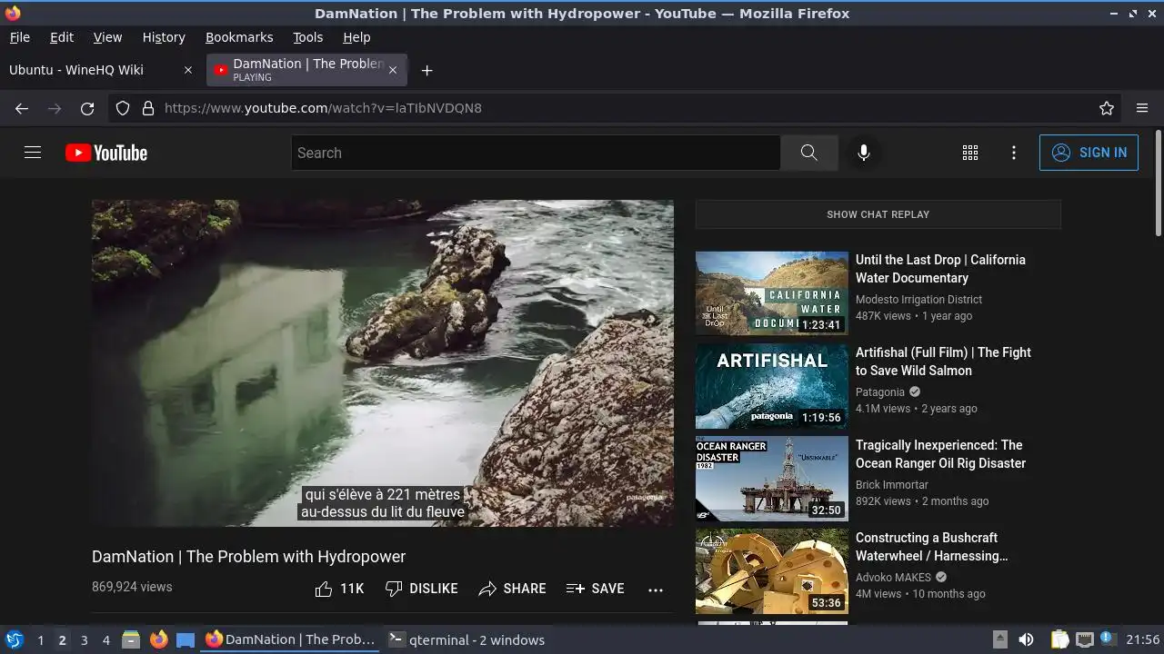This screenshot has height=654, width=1164.
Task: Bookmark this page with star icon
Action: point(1107,108)
